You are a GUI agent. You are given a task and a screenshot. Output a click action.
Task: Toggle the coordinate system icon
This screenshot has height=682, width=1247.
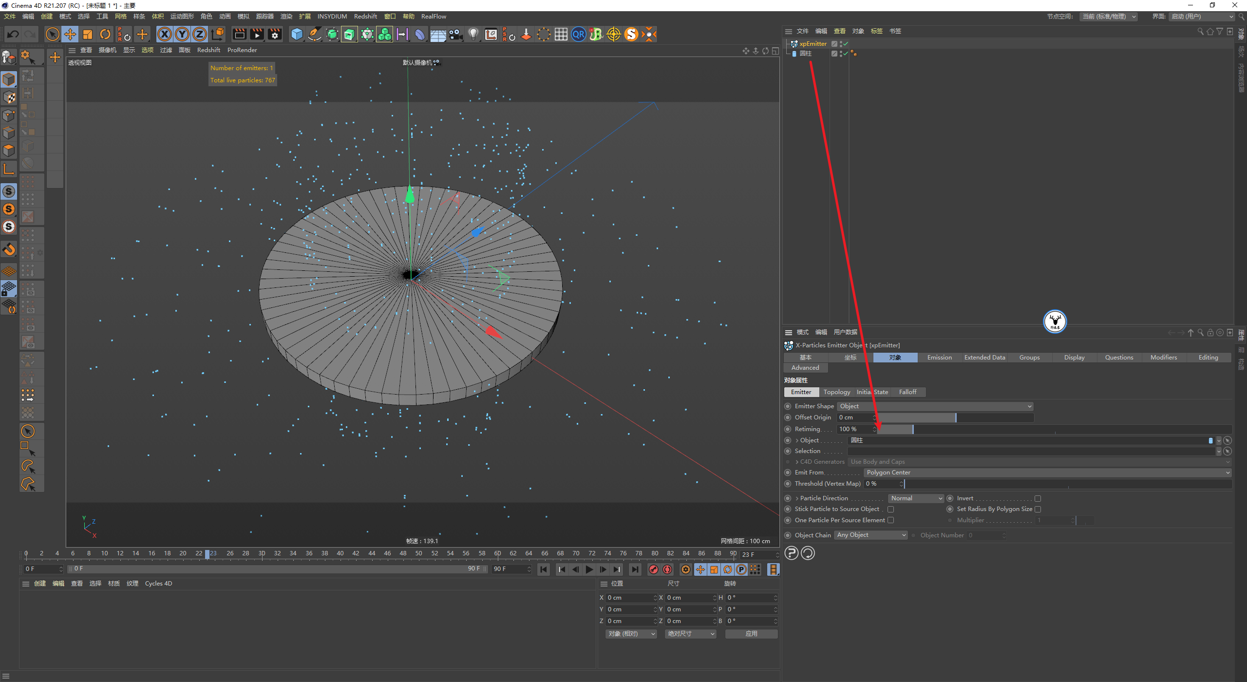(x=218, y=34)
